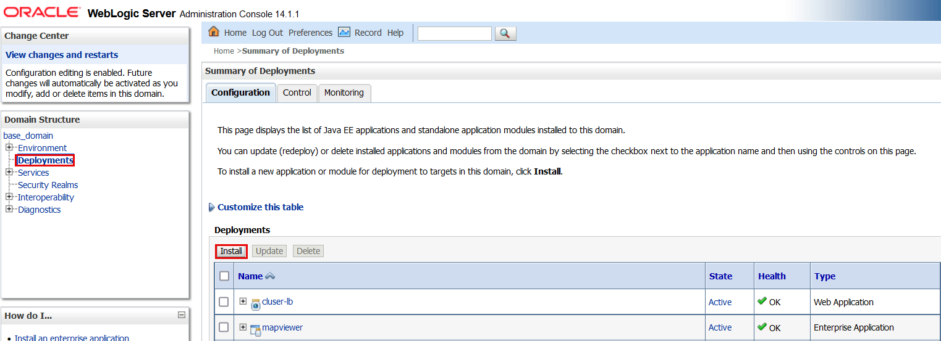Click the search magnifier button

[505, 33]
